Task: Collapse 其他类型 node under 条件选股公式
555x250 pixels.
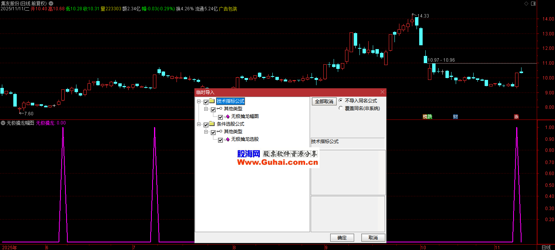Action: (x=206, y=132)
